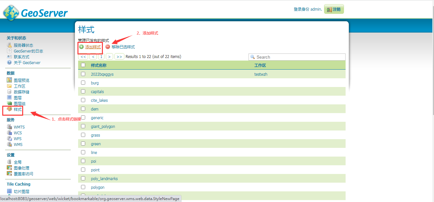Image resolution: width=434 pixels, height=202 pixels.
Task: Click the WMTS service icon
Action: 9,127
